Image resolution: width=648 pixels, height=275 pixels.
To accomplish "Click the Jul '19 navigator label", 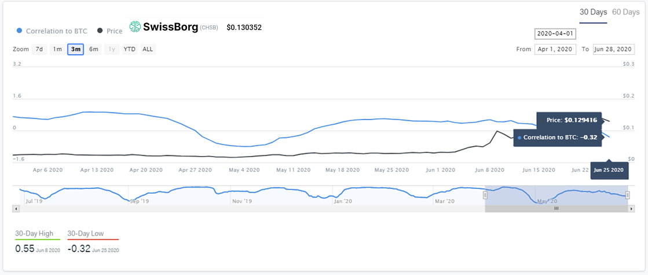I will click(x=35, y=201).
